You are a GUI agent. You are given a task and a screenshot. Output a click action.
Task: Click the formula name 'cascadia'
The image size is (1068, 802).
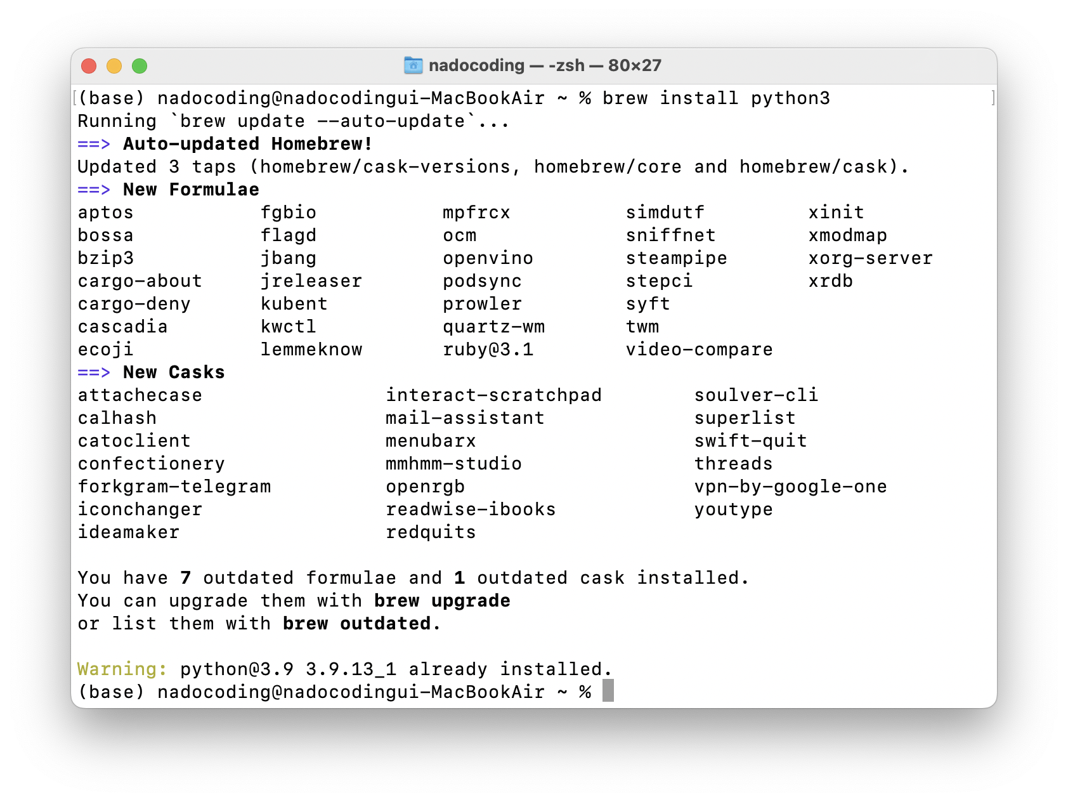coord(122,327)
